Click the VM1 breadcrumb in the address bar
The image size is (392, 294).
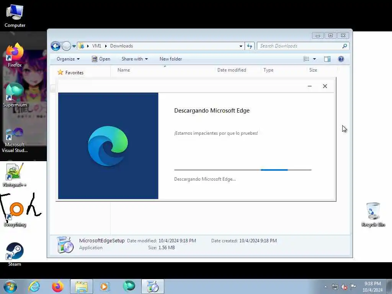[97, 46]
